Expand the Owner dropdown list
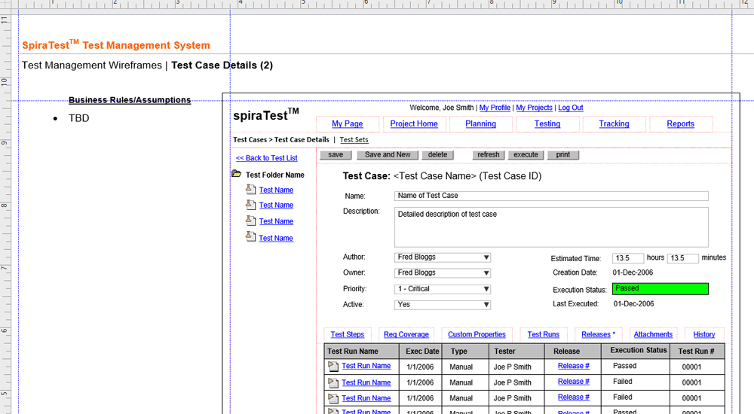The width and height of the screenshot is (754, 414). [x=486, y=273]
